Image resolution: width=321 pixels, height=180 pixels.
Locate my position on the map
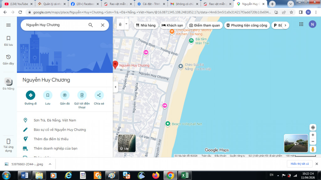[313, 127]
